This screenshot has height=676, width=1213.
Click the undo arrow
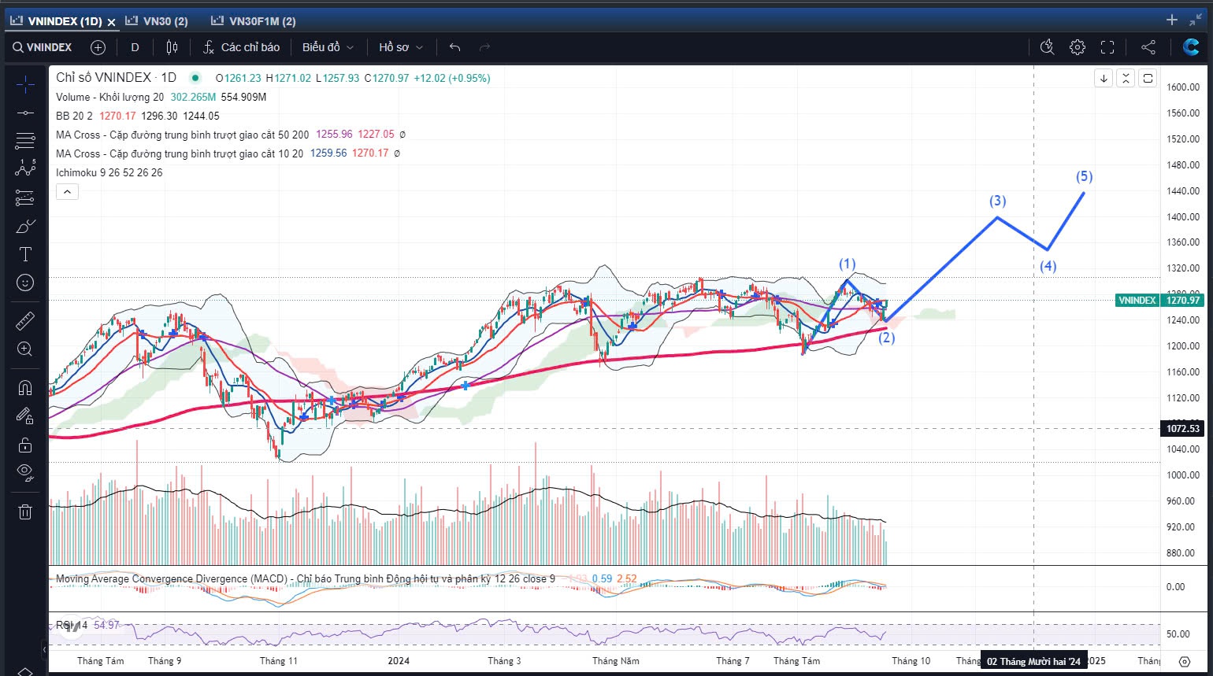coord(454,47)
